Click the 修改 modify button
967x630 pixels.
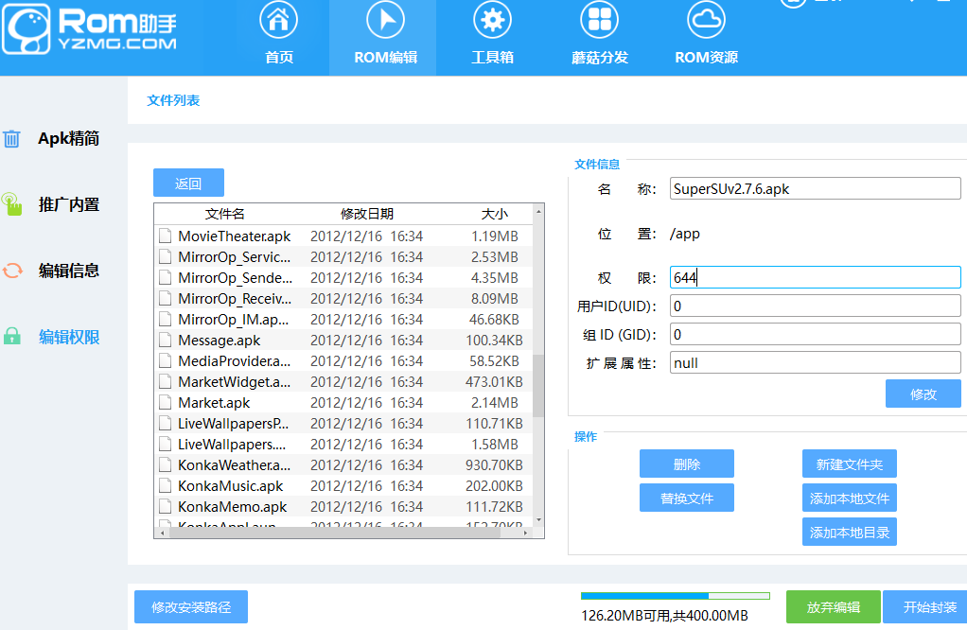click(923, 394)
